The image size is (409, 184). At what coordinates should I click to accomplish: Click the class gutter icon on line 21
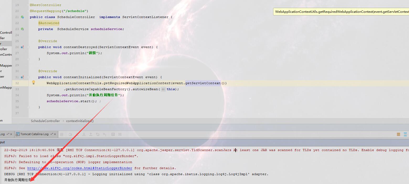[x=22, y=17]
